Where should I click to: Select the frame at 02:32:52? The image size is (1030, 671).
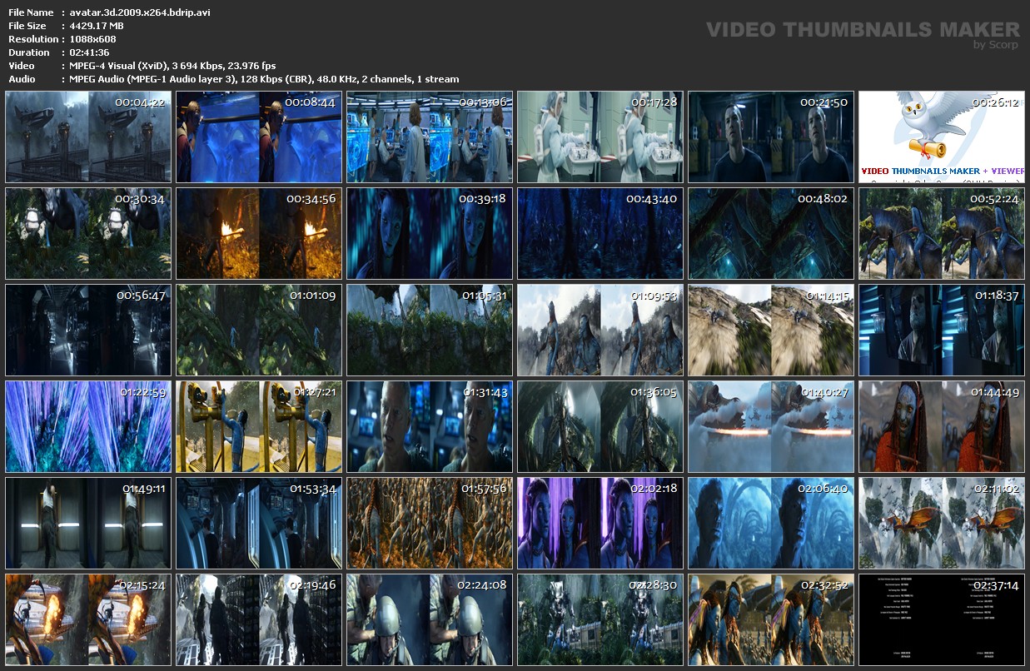click(771, 619)
